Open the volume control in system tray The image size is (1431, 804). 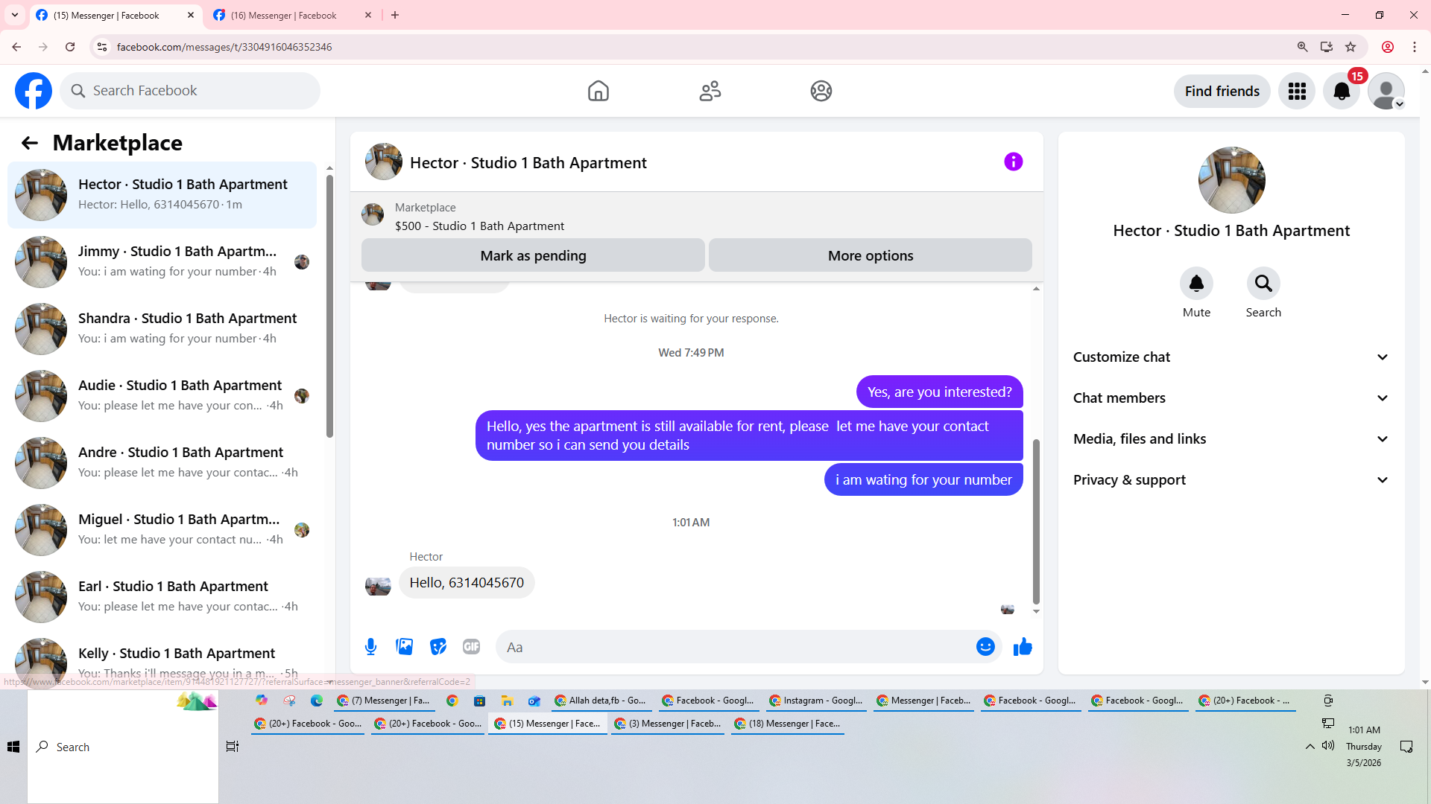pyautogui.click(x=1328, y=745)
